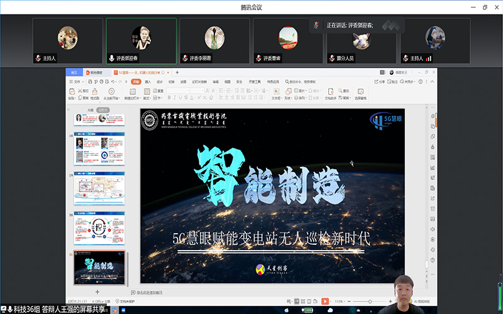Open the Insert (插入) ribbon tab
This screenshot has height=314, width=503.
point(148,82)
